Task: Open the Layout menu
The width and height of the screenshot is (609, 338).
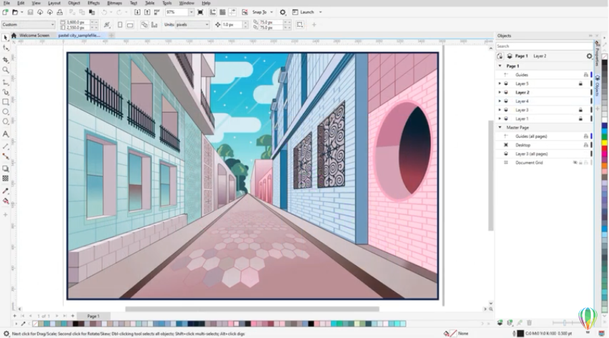Action: [54, 3]
